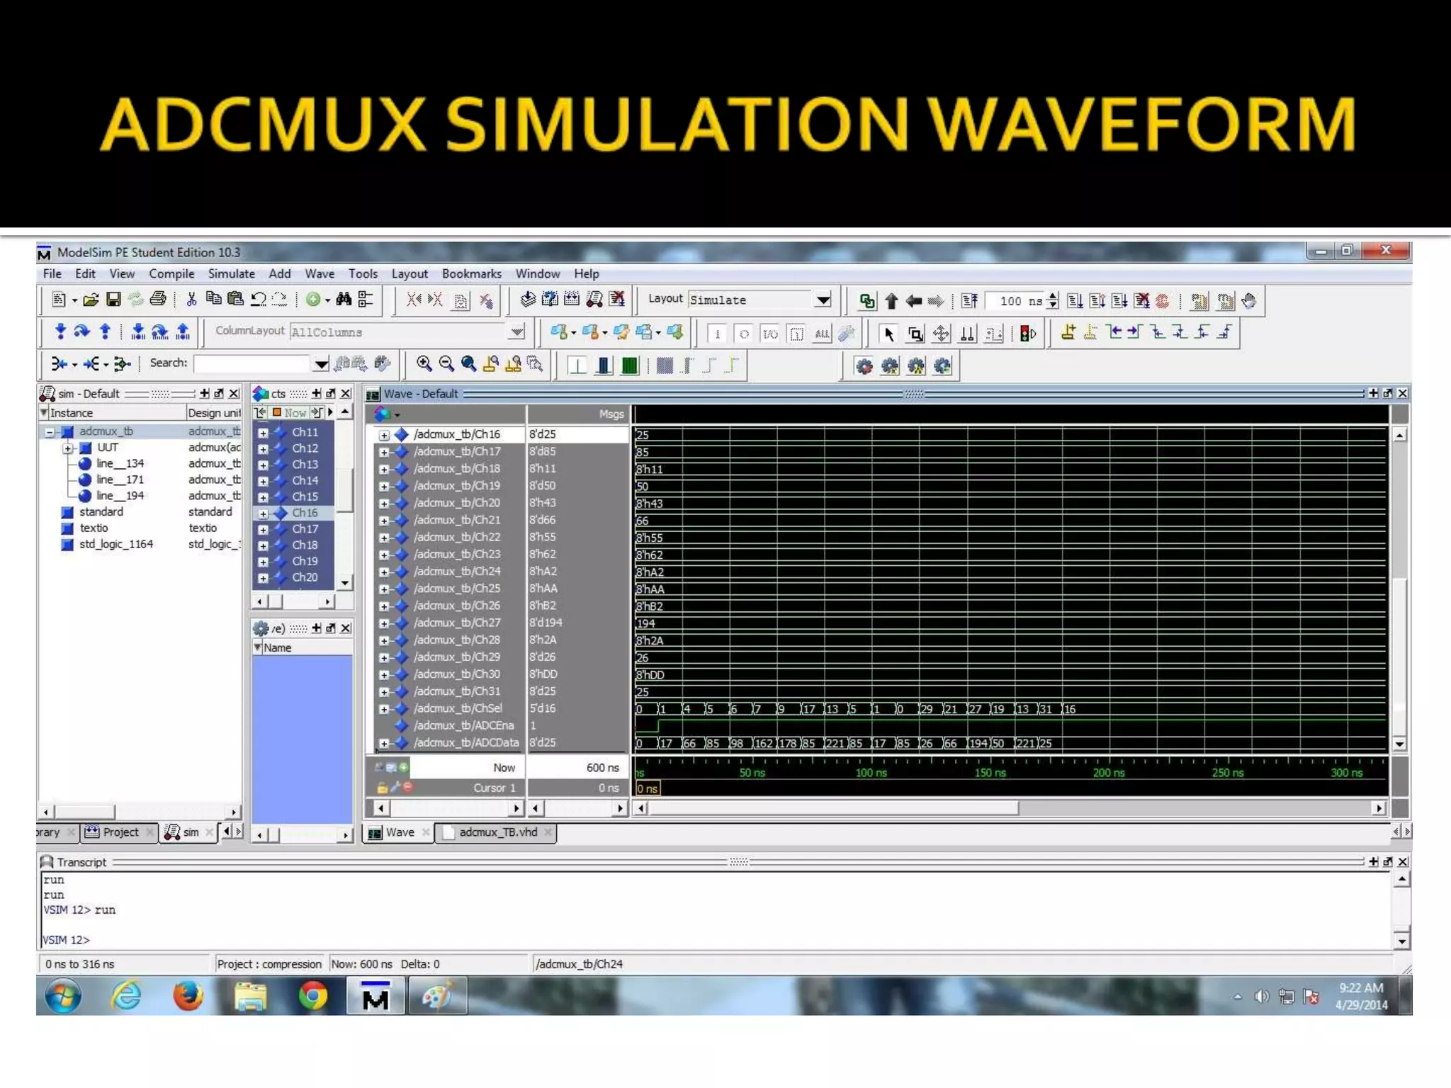This screenshot has height=1088, width=1451.
Task: Click the Save icon in toolbar
Action: pyautogui.click(x=113, y=300)
